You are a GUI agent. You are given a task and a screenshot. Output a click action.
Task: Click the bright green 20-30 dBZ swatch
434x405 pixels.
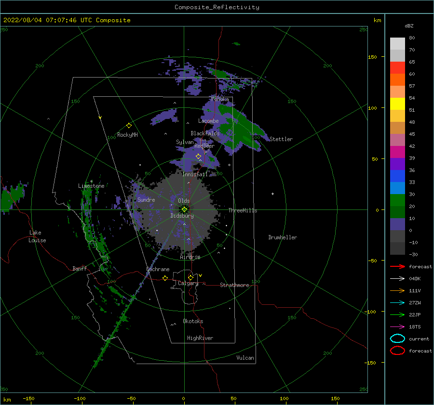pos(397,200)
